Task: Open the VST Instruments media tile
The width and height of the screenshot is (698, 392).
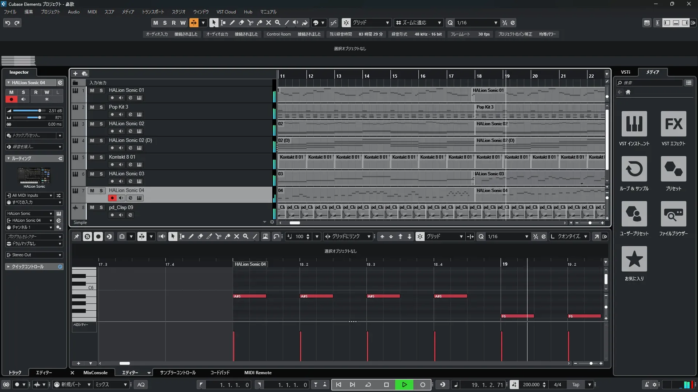Action: coord(634,124)
